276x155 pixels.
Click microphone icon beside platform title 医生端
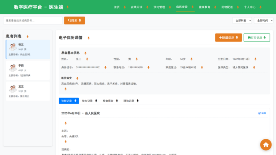(67, 7)
